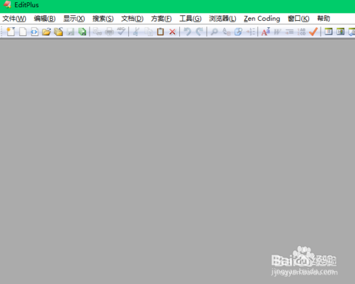Click the grayed Save floppy icon
Image resolution: width=355 pixels, height=284 pixels.
coord(70,32)
